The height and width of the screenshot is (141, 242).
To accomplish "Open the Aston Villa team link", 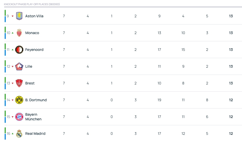I will tap(34, 16).
